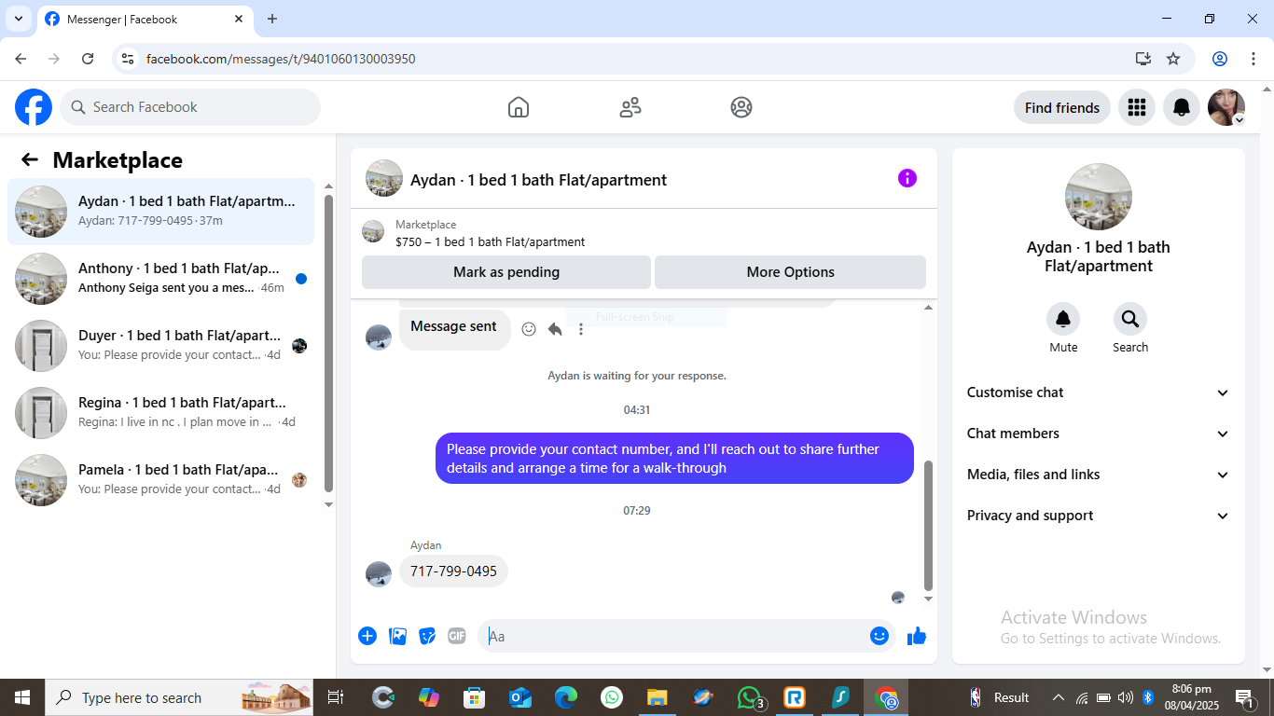Open the account profile picture menu
This screenshot has width=1274, height=716.
tap(1226, 107)
